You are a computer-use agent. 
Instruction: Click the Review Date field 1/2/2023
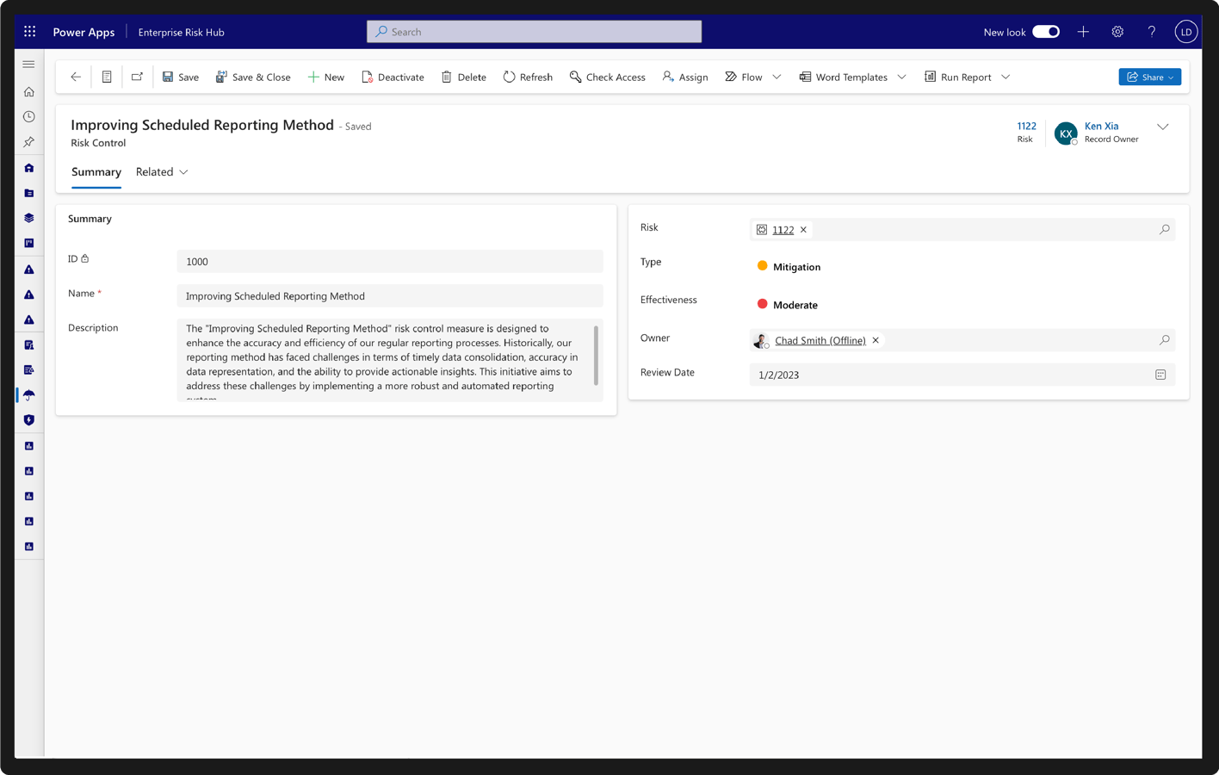(x=962, y=375)
